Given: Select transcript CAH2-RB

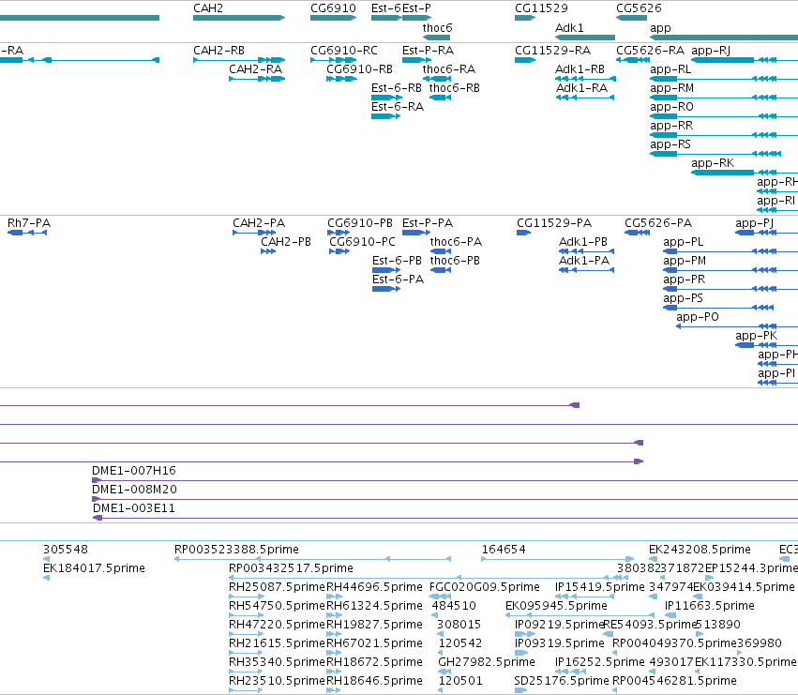Looking at the screenshot, I should [x=239, y=60].
